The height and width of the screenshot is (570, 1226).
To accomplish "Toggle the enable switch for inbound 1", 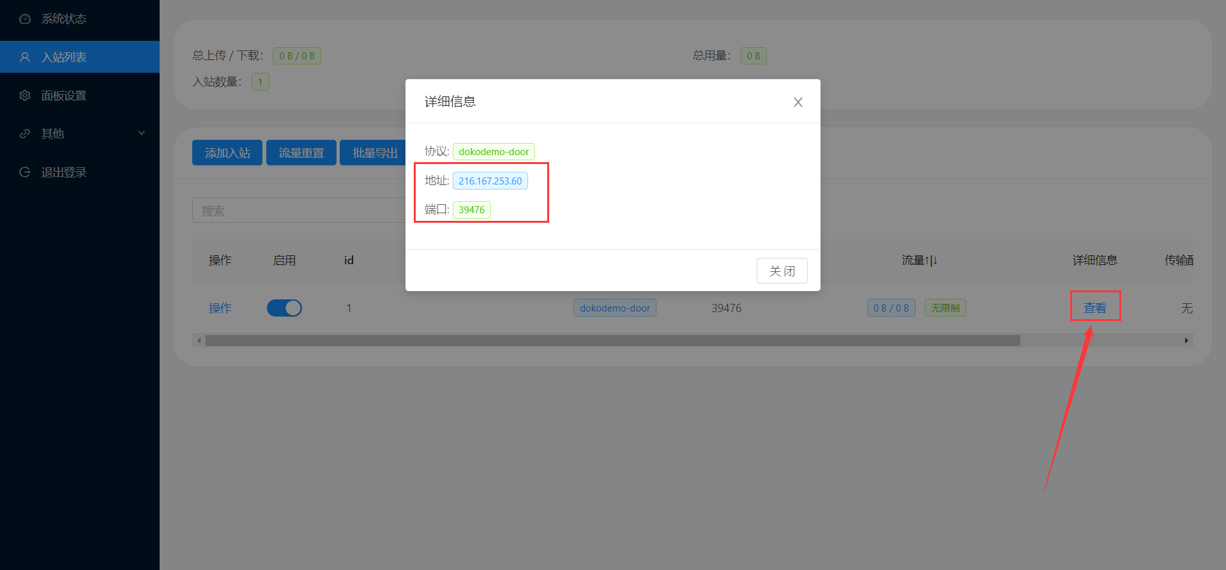I will (x=284, y=308).
